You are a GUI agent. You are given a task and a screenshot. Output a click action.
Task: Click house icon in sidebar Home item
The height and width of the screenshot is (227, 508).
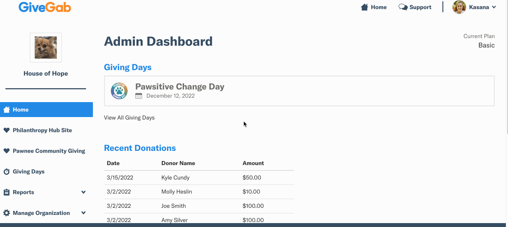(x=6, y=110)
